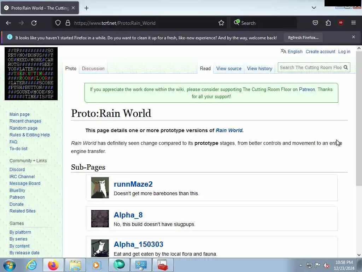View site security padlock info
This screenshot has height=272, width=362.
(68, 23)
